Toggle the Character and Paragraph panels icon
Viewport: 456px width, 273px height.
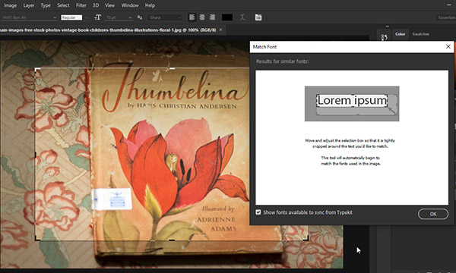click(258, 17)
